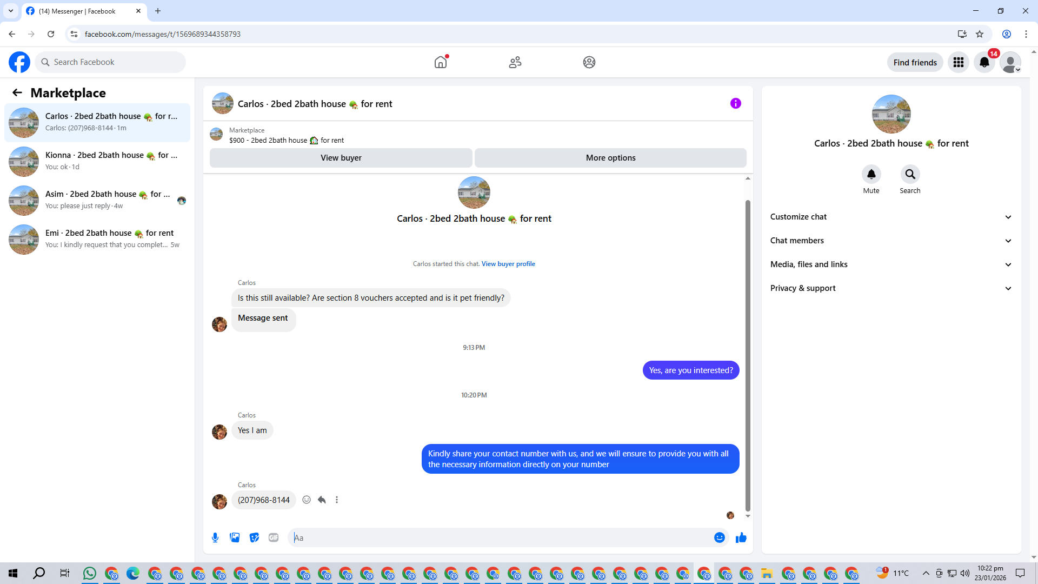This screenshot has width=1038, height=584.
Task: Toggle conversation information panel
Action: pyautogui.click(x=735, y=104)
